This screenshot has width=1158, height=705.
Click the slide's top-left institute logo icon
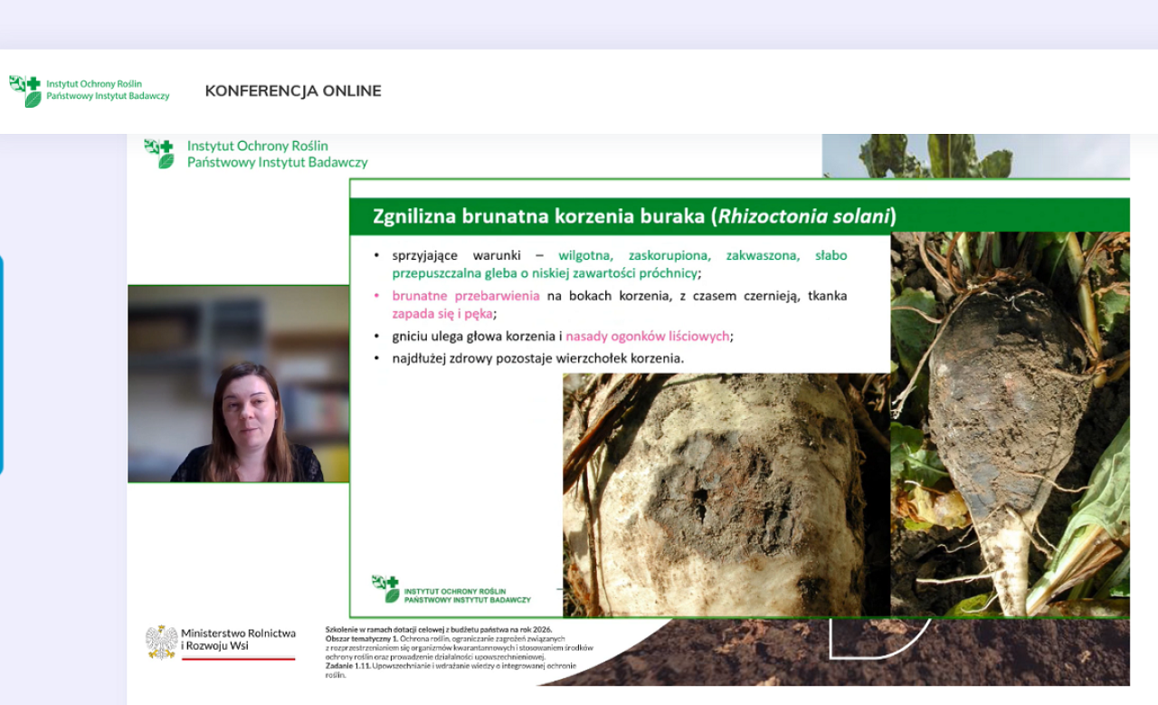point(159,153)
